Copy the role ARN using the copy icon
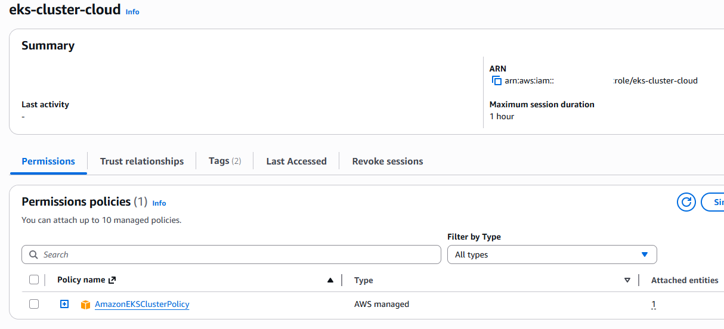 pos(496,80)
